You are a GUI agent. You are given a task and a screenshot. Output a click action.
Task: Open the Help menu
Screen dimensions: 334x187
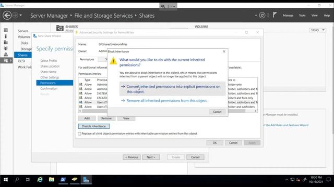tap(327, 15)
